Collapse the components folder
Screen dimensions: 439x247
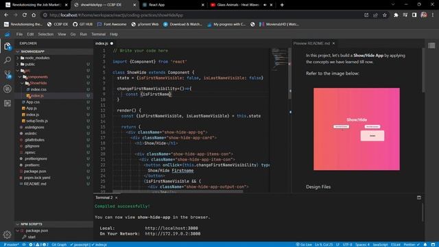tap(20, 77)
